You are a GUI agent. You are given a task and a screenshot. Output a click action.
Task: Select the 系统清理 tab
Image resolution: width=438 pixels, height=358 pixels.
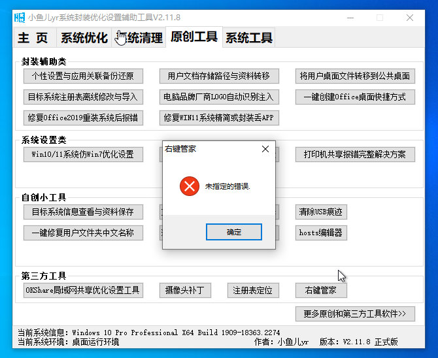pos(139,38)
